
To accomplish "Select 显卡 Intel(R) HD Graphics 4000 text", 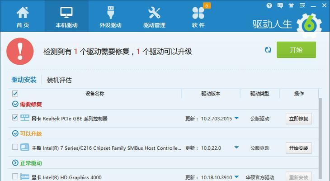I will point(66,177).
